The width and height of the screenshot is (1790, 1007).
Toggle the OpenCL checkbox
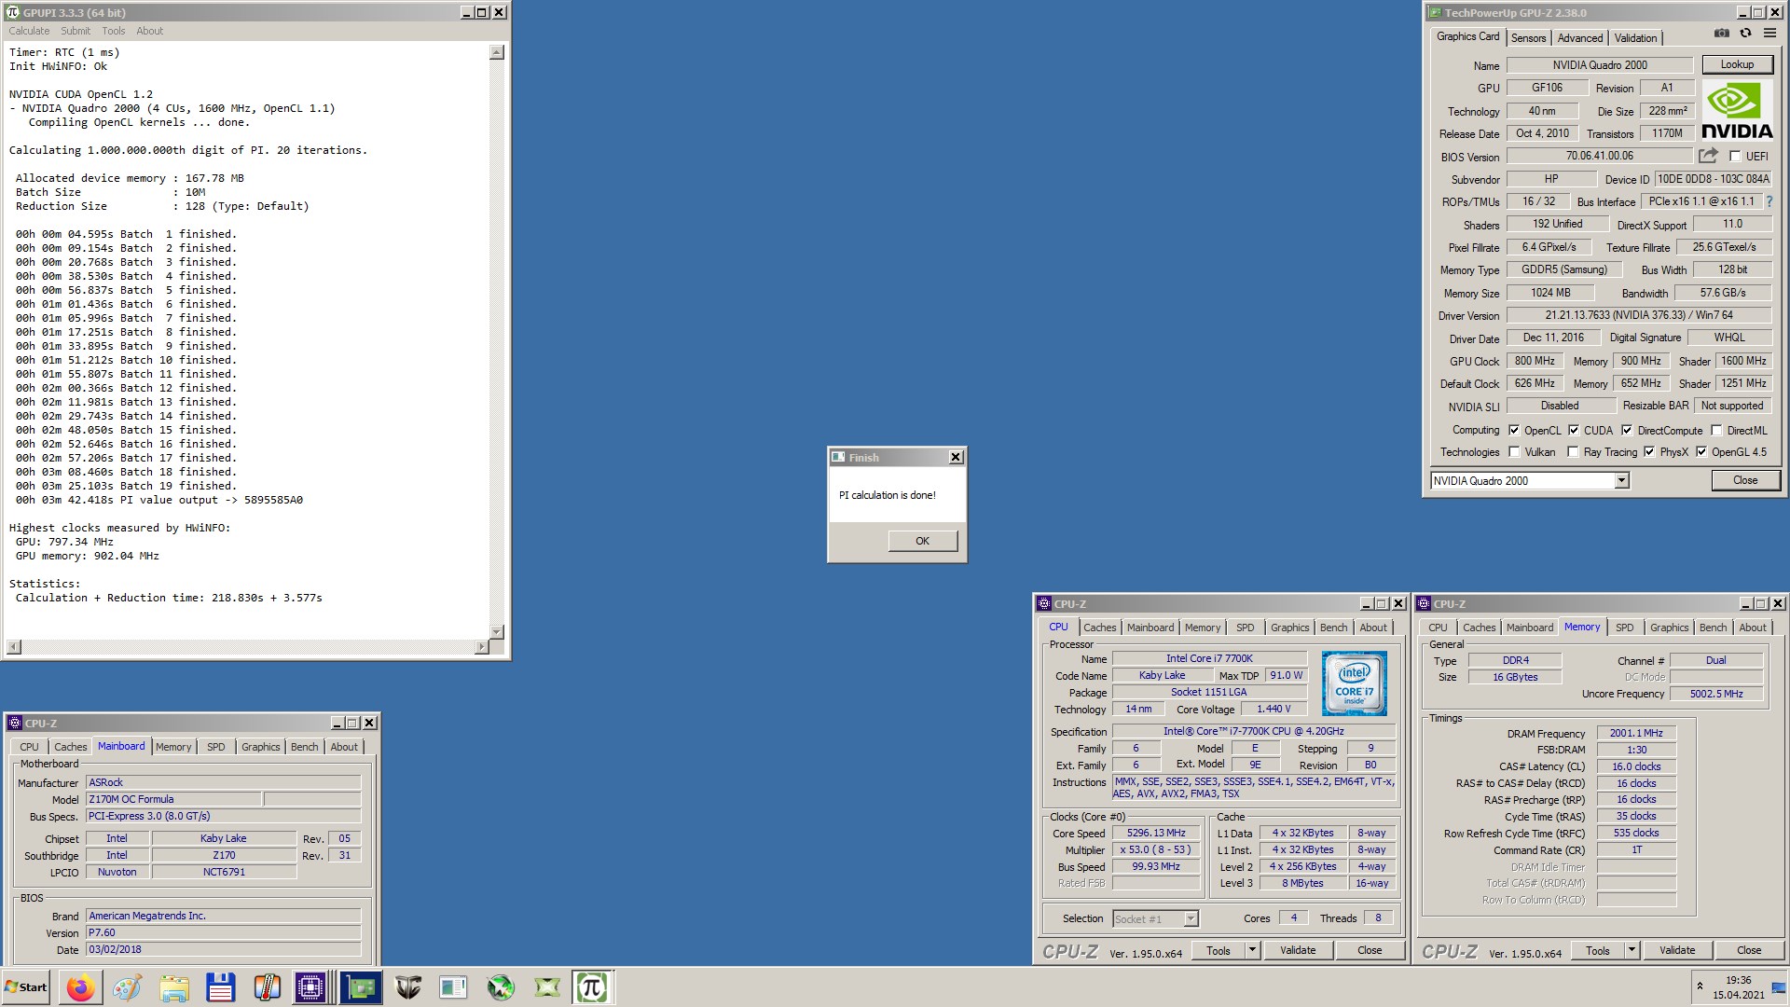click(x=1514, y=431)
